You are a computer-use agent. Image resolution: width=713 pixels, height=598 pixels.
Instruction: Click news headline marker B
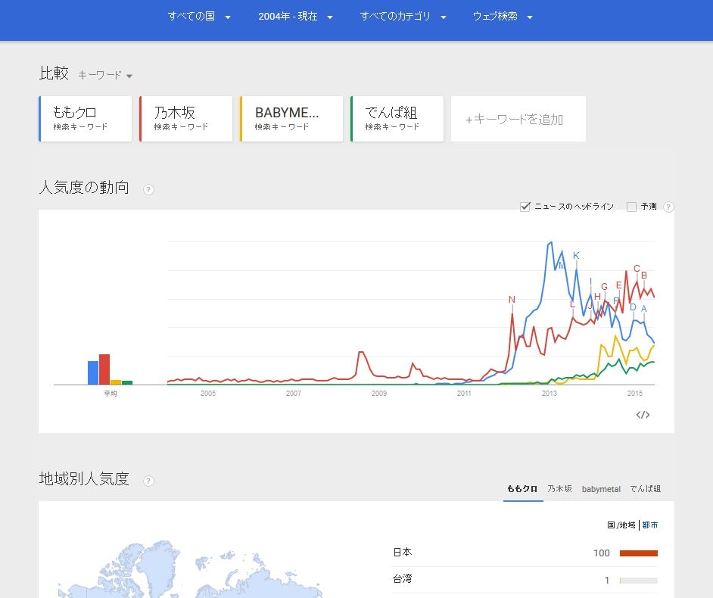(644, 275)
